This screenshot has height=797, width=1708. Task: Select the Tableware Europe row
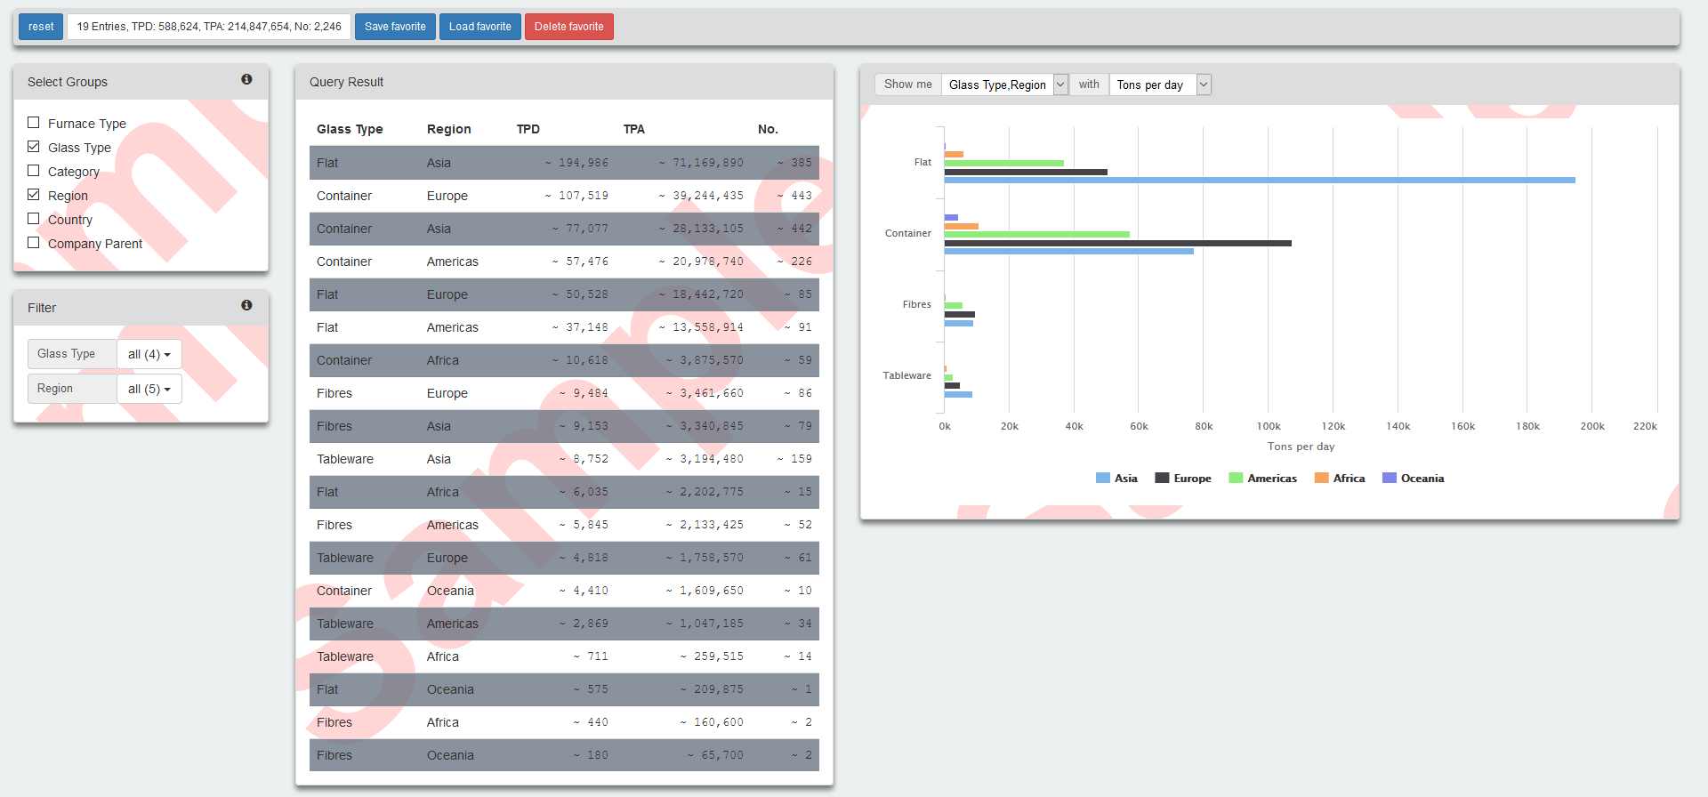point(564,558)
